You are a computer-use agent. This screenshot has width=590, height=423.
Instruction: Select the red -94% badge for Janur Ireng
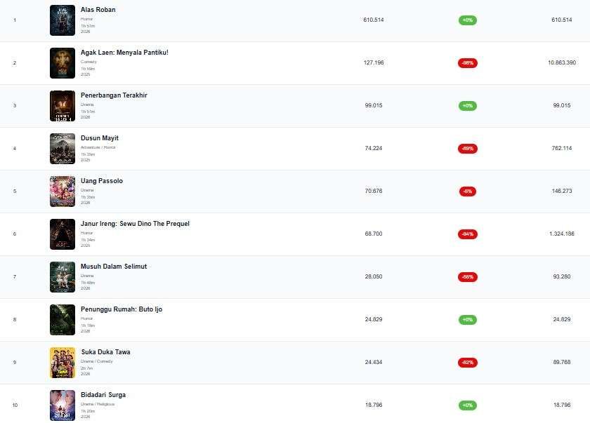(467, 234)
